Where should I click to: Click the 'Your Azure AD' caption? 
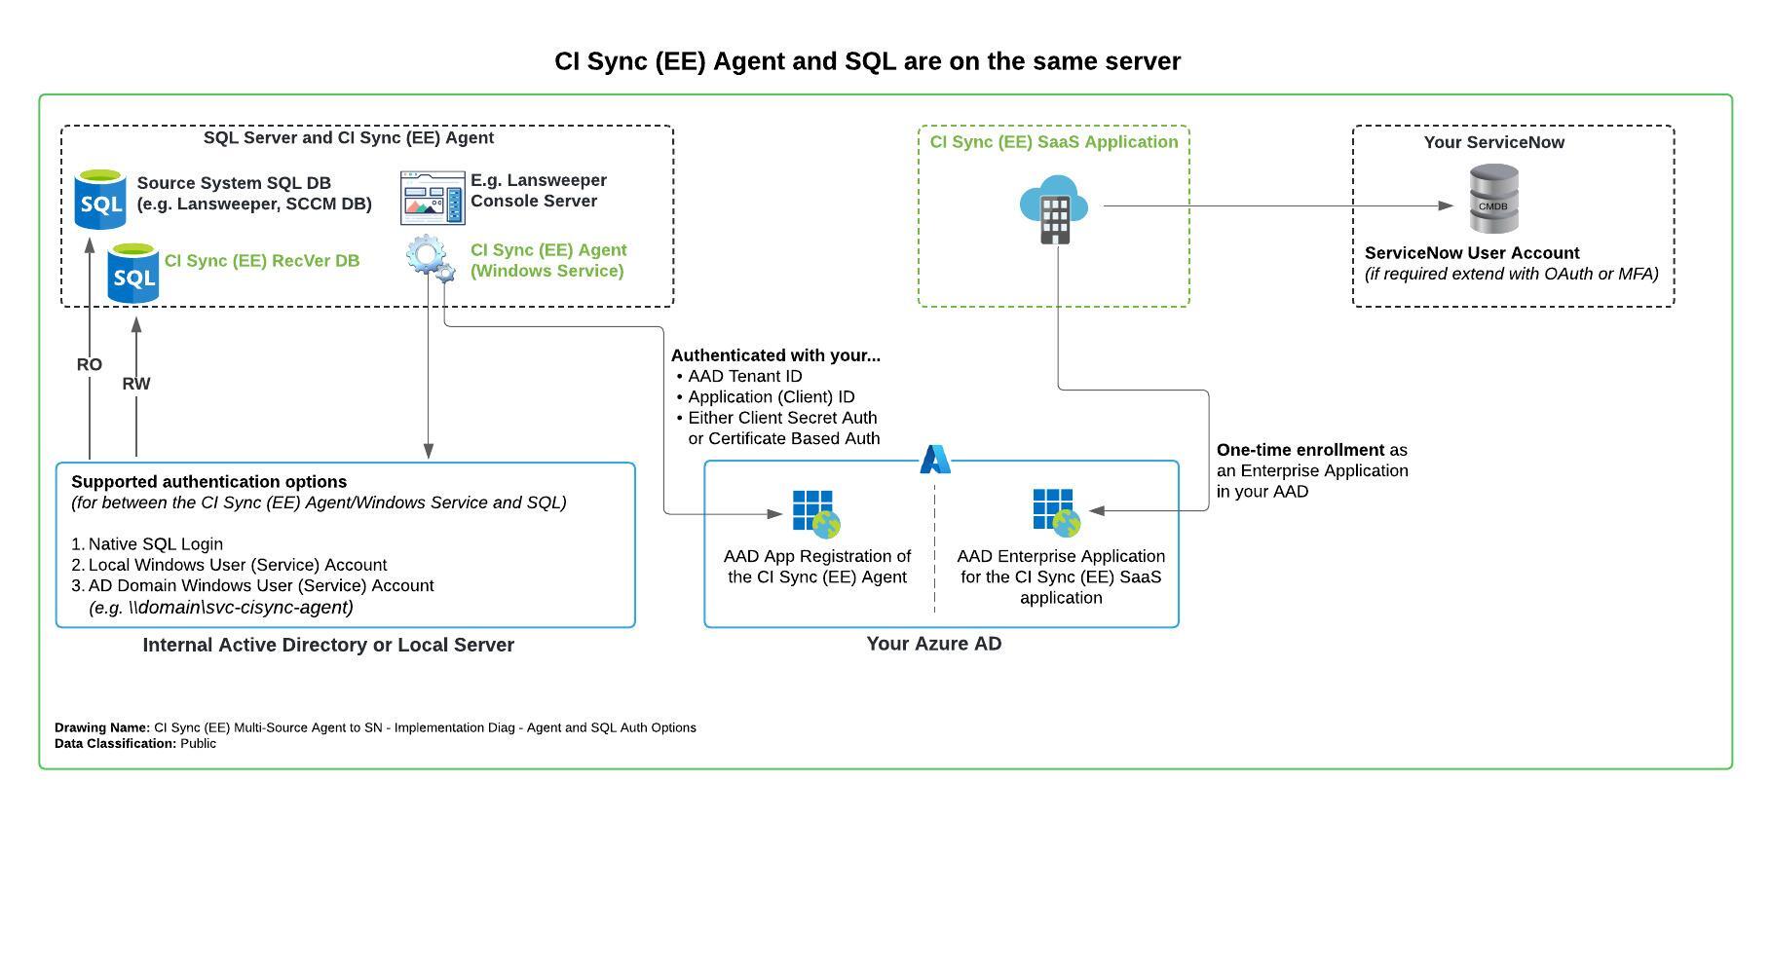[x=934, y=644]
